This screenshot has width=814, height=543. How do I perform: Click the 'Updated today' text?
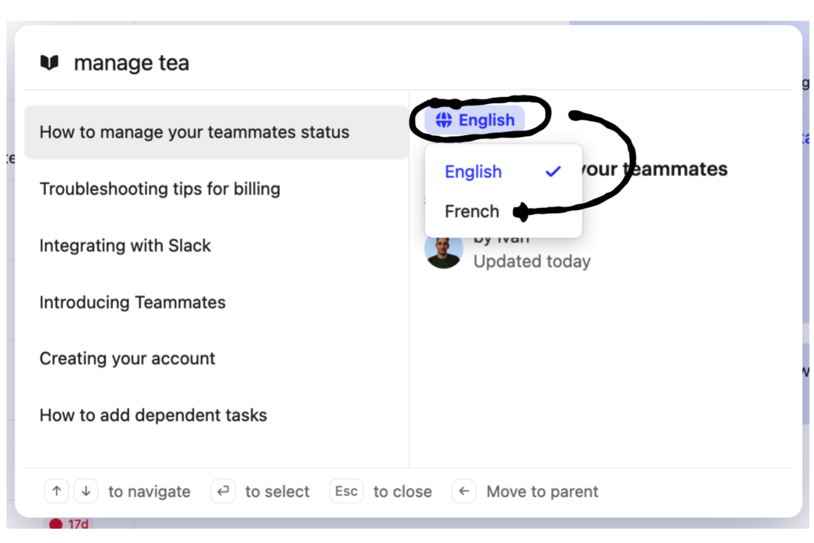pos(532,261)
